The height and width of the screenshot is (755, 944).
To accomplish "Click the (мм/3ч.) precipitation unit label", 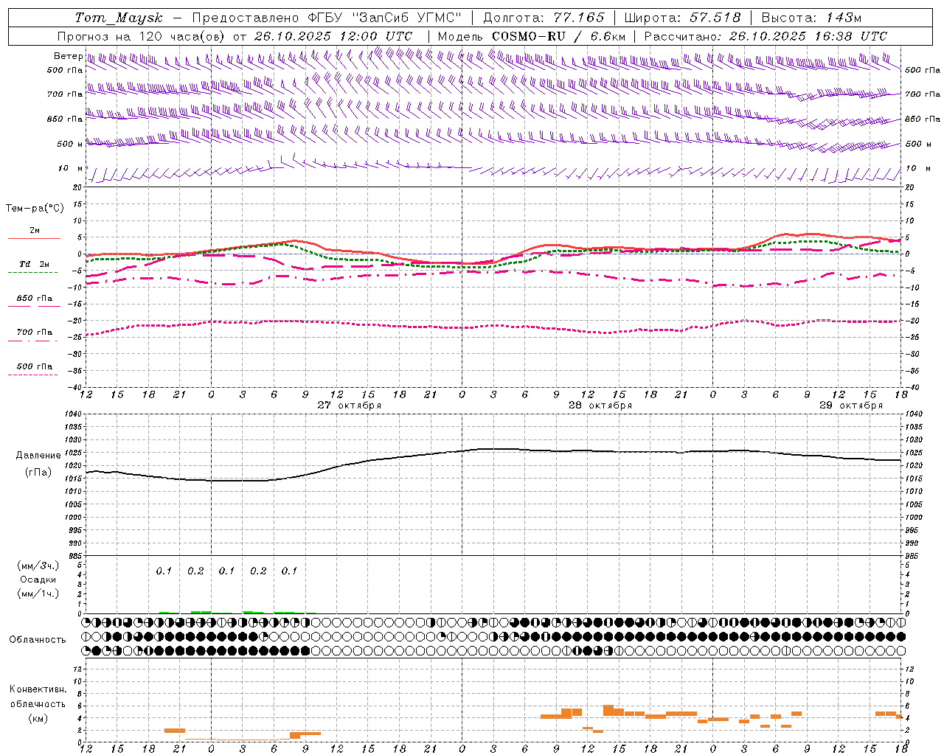I will (38, 566).
